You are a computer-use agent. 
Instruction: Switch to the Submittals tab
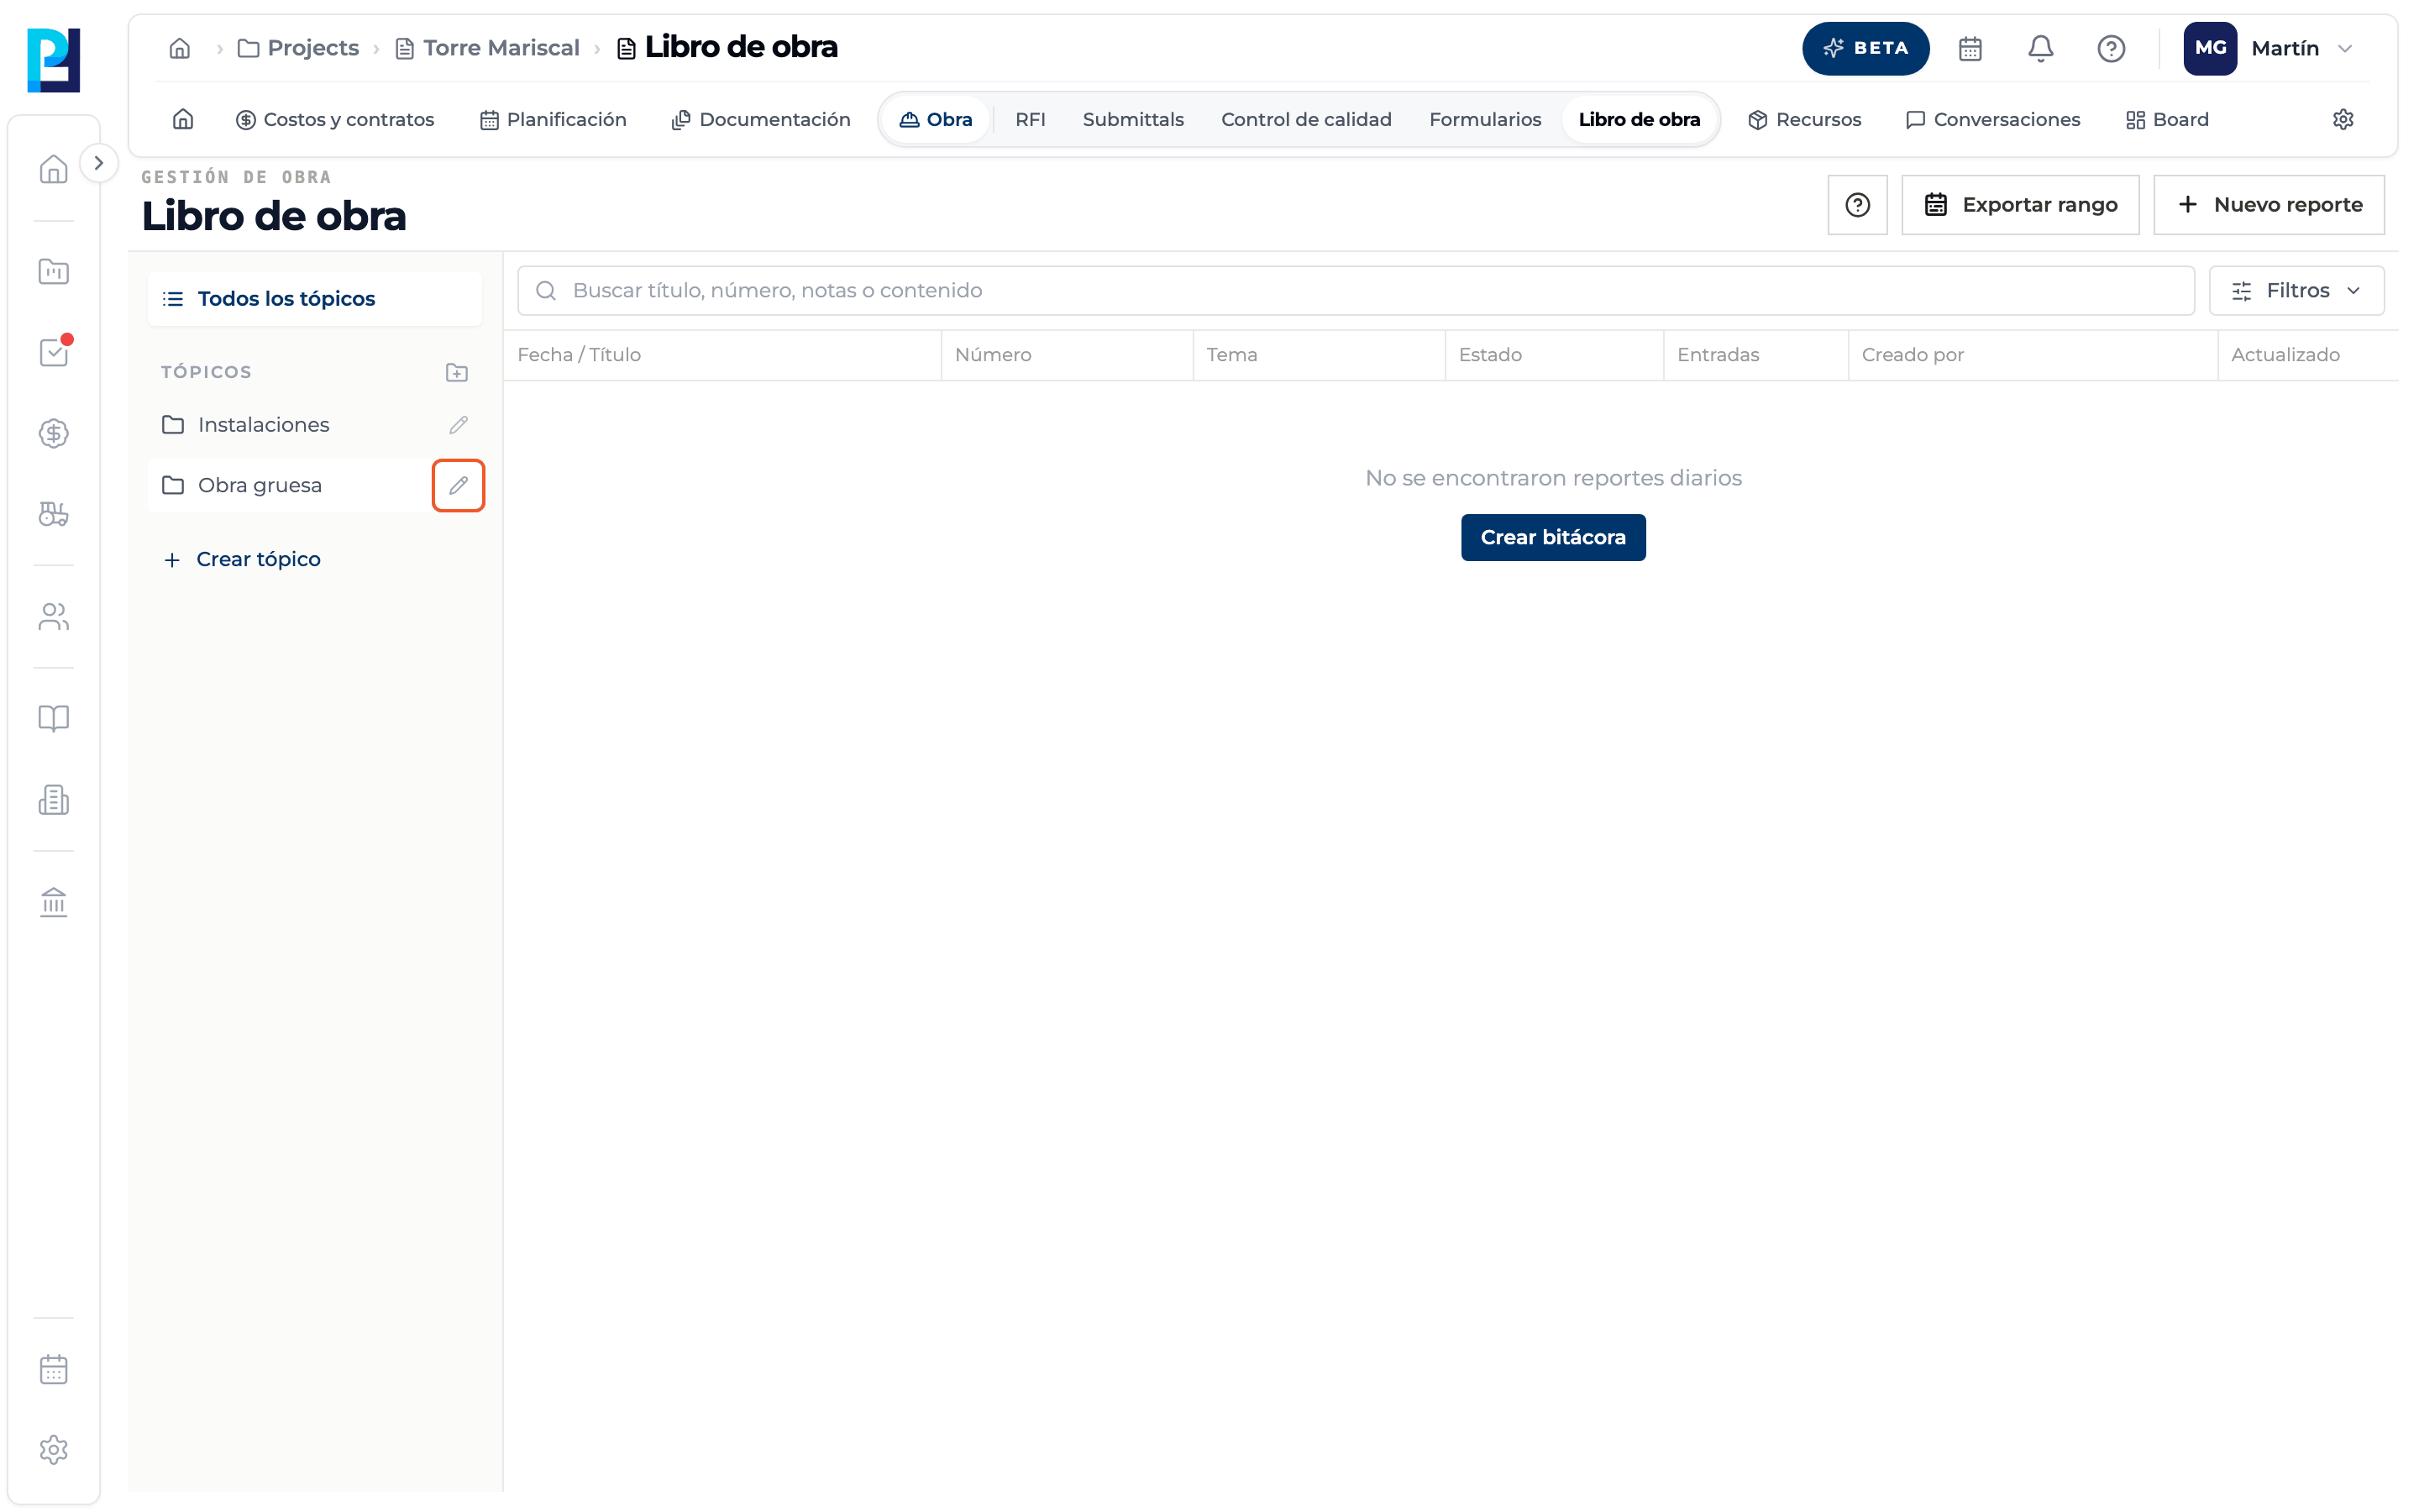tap(1132, 119)
